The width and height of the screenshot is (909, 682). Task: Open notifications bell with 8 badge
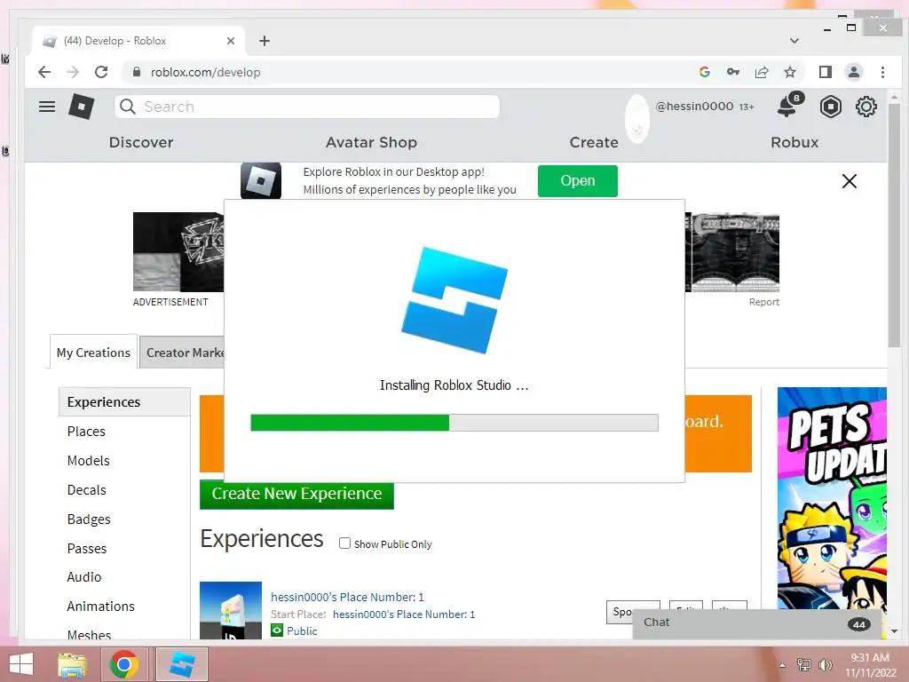pyautogui.click(x=788, y=106)
